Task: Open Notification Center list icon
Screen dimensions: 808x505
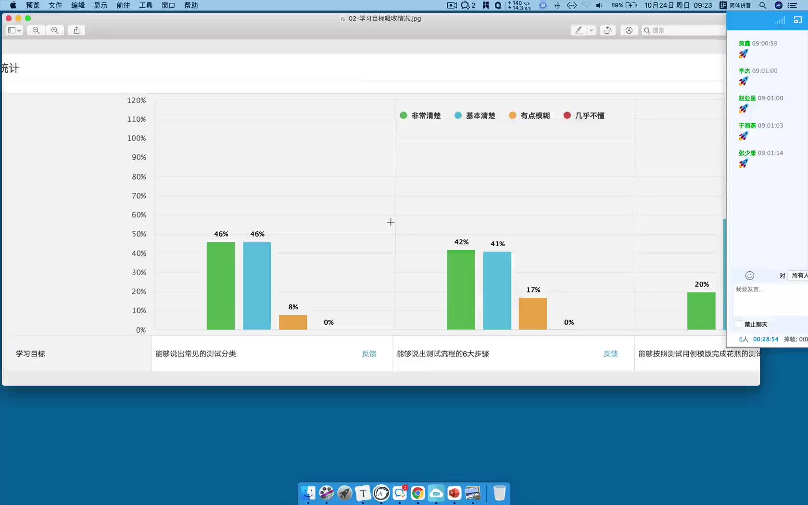Action: pos(793,5)
